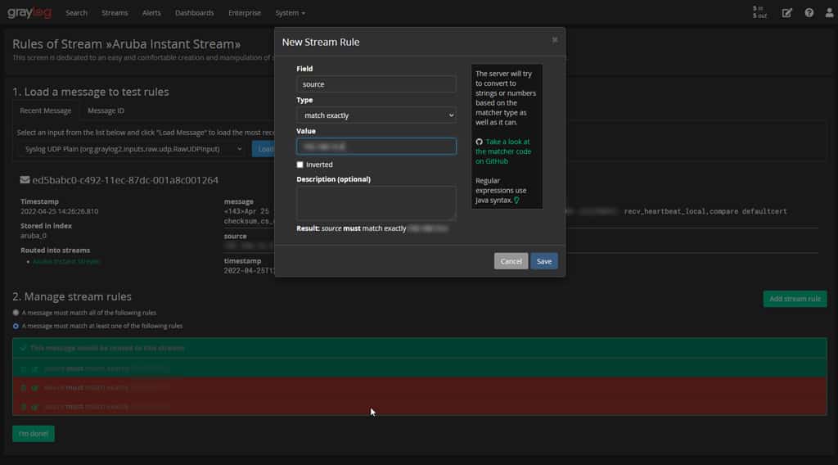
Task: Go to Streams in navigation
Action: click(115, 13)
